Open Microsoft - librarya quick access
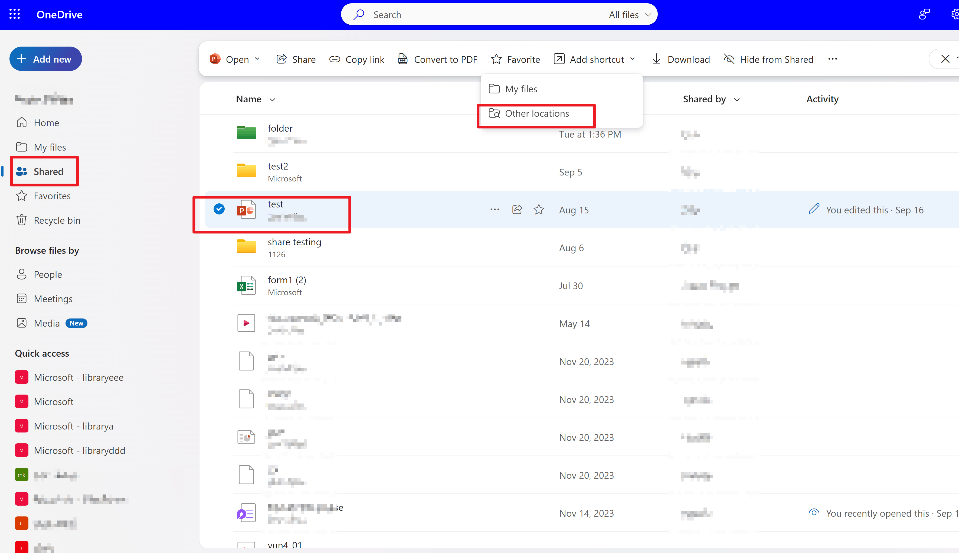Screen dimensions: 959x553 pos(64,426)
